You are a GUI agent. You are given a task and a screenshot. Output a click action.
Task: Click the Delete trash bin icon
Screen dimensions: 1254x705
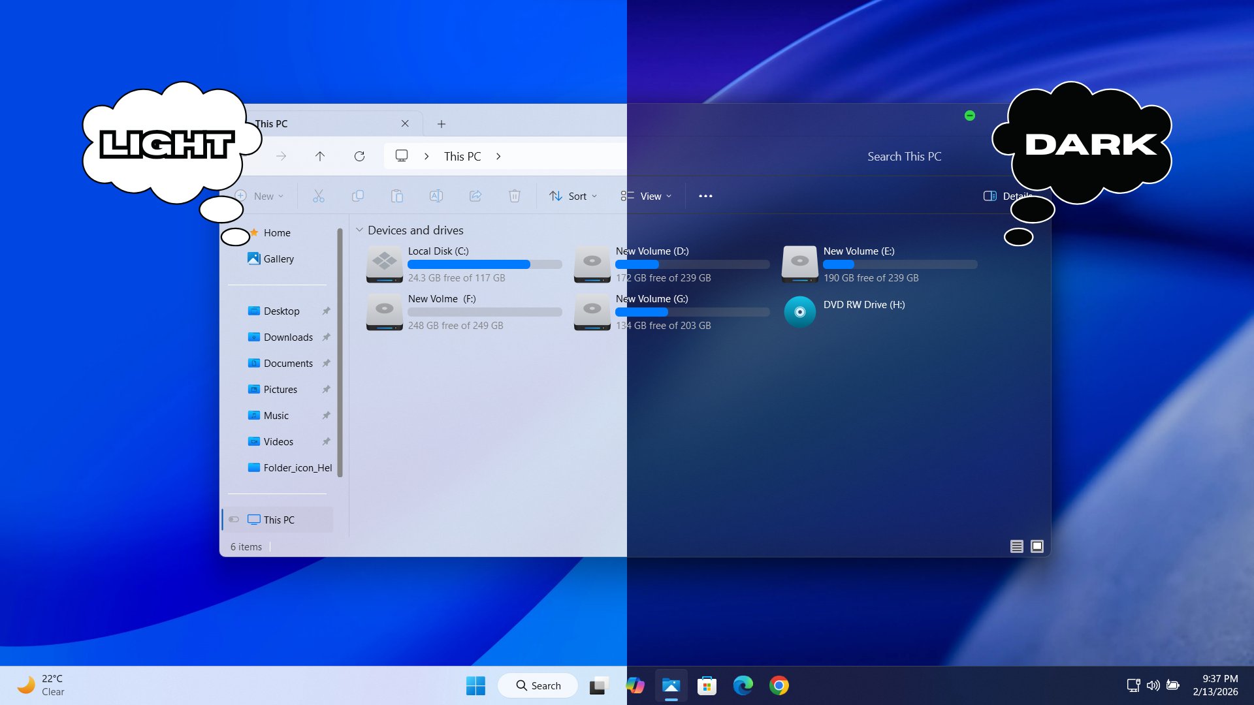pyautogui.click(x=515, y=196)
